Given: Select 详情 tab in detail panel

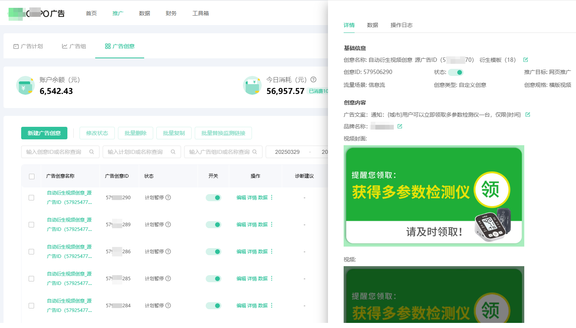Looking at the screenshot, I should click(349, 25).
